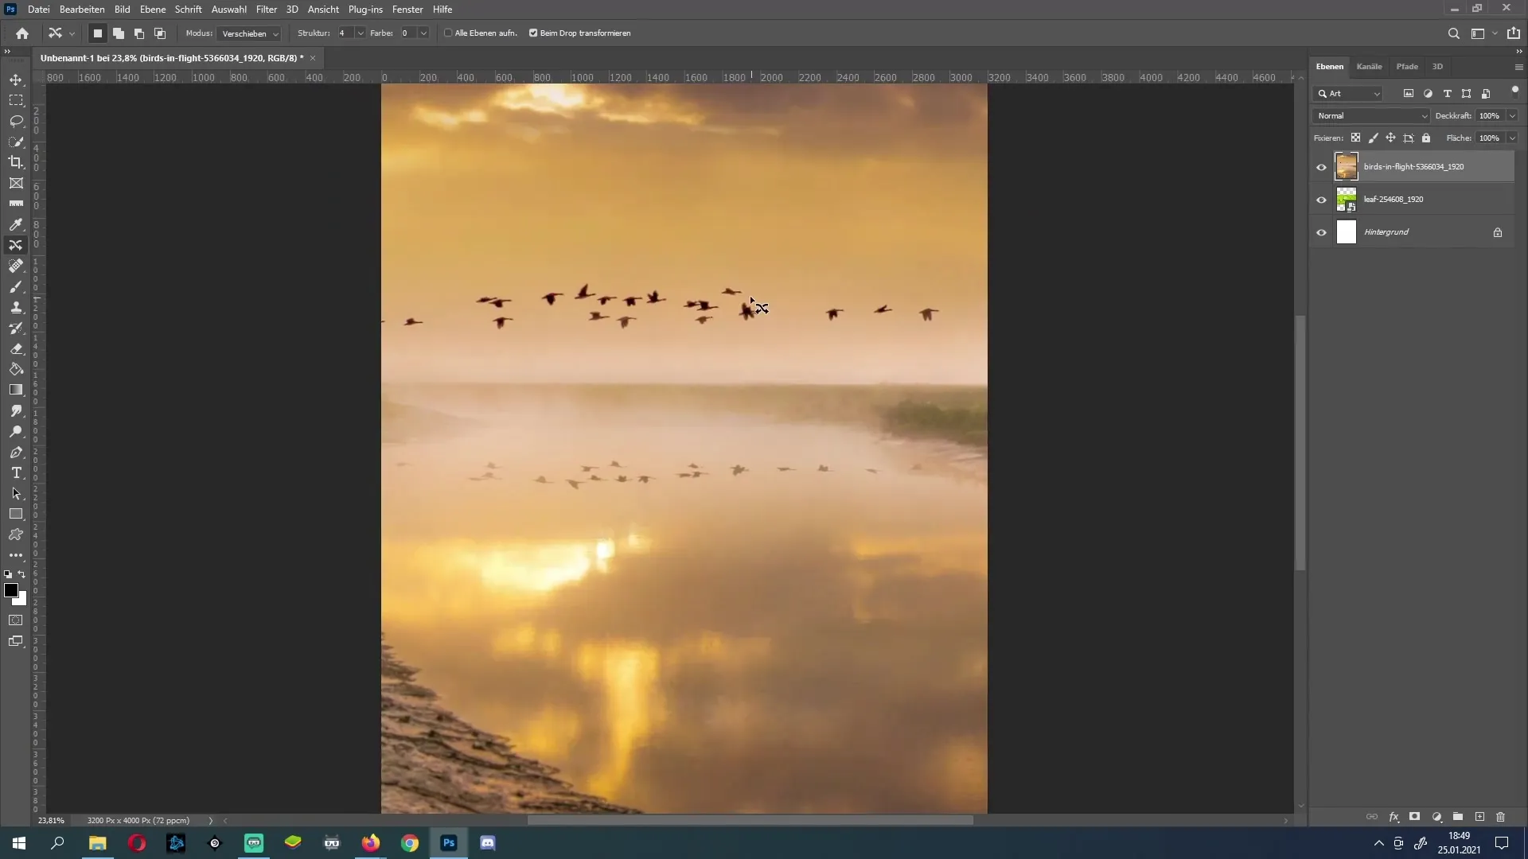Select the Brush tool
The height and width of the screenshot is (859, 1528).
click(x=16, y=286)
